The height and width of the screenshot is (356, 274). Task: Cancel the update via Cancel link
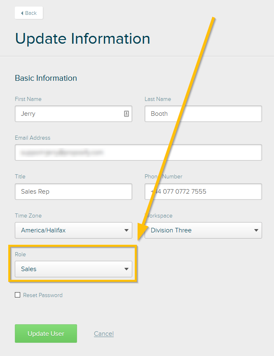104,333
